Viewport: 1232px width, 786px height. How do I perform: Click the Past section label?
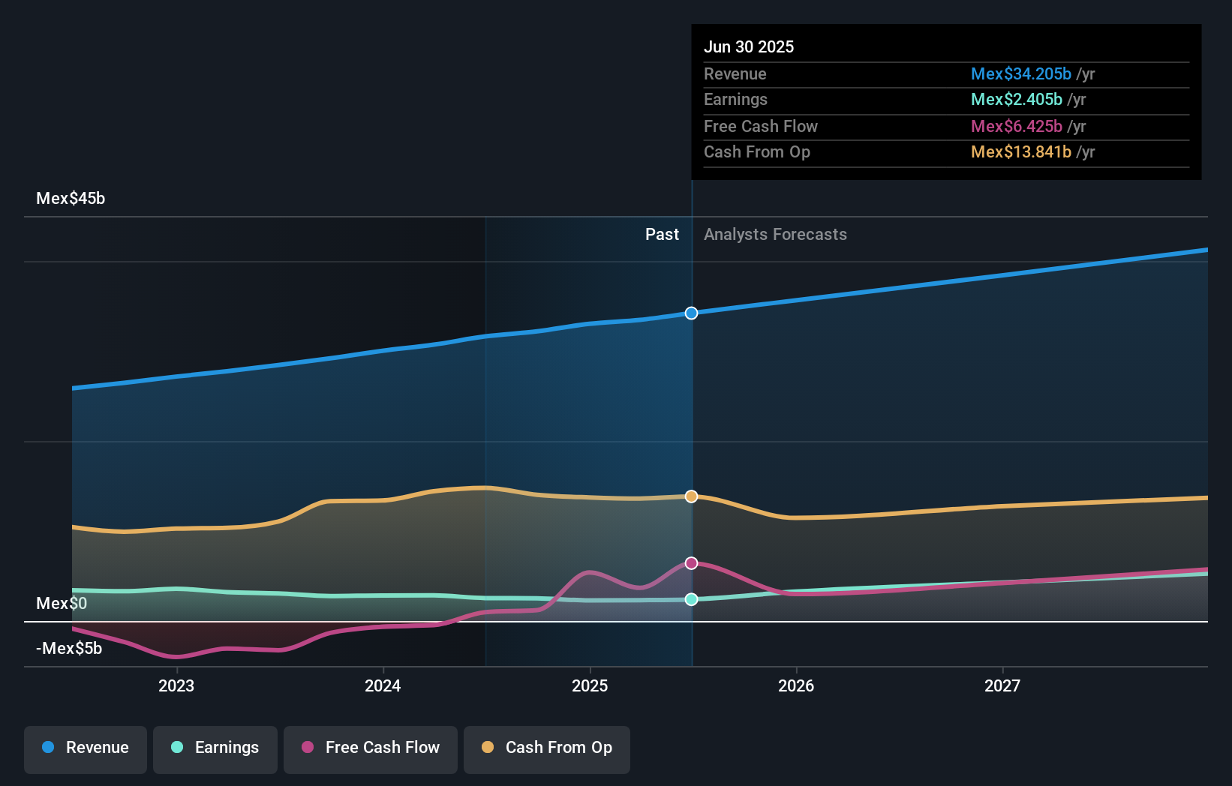661,234
